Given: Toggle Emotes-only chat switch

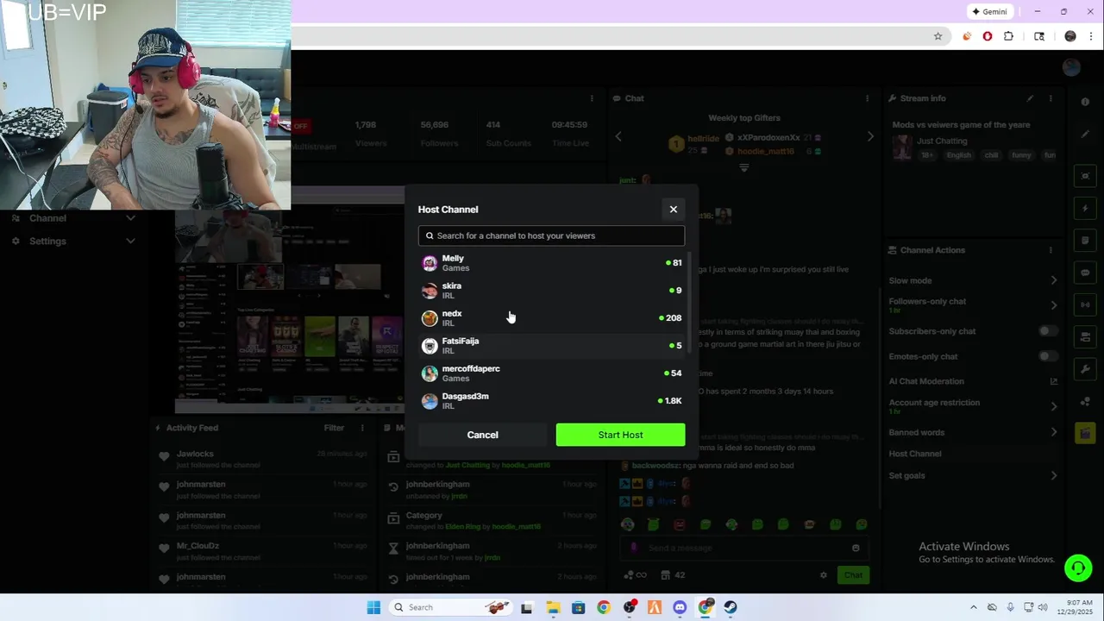Looking at the screenshot, I should [1048, 356].
